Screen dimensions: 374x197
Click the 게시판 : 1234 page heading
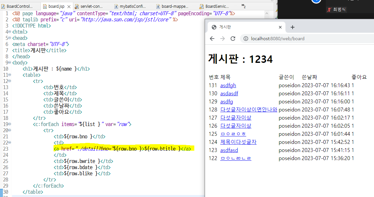pyautogui.click(x=240, y=59)
